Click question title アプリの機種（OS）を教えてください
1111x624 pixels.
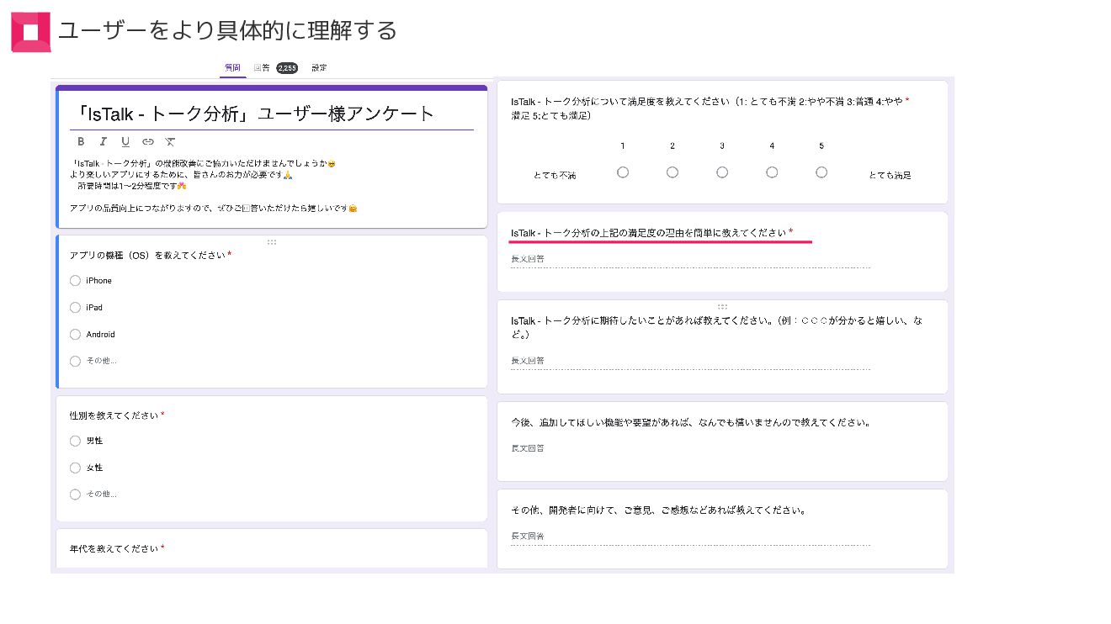[x=147, y=255]
